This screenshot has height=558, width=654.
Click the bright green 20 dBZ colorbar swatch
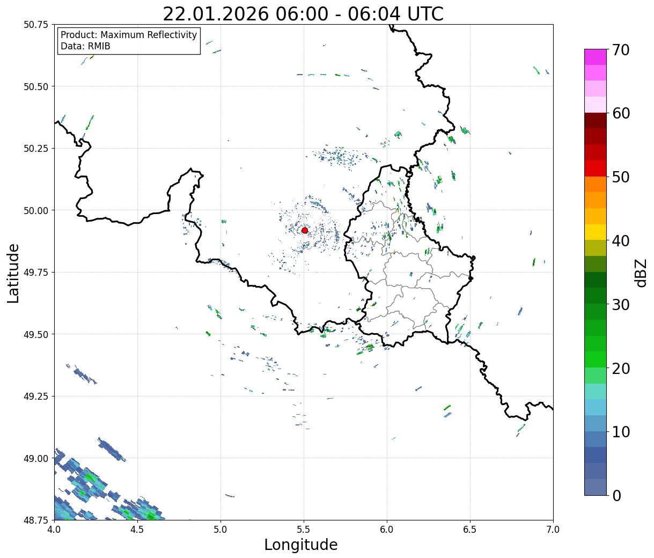596,359
